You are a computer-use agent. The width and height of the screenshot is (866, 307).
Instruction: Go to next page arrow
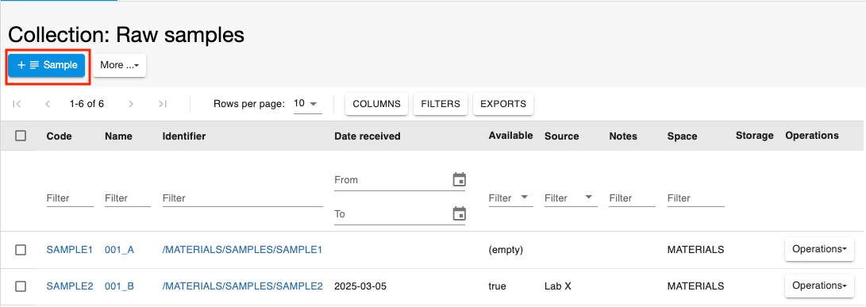[x=131, y=104]
